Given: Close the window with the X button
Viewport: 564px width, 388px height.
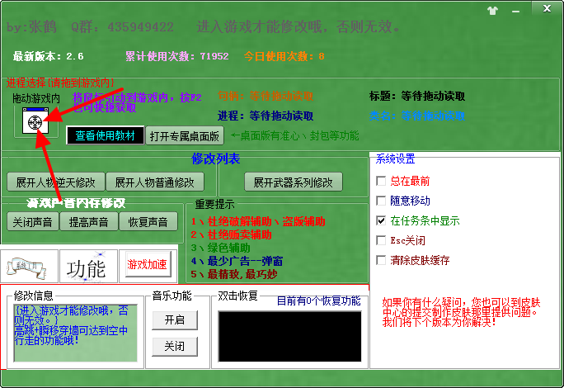Looking at the screenshot, I should 547,8.
